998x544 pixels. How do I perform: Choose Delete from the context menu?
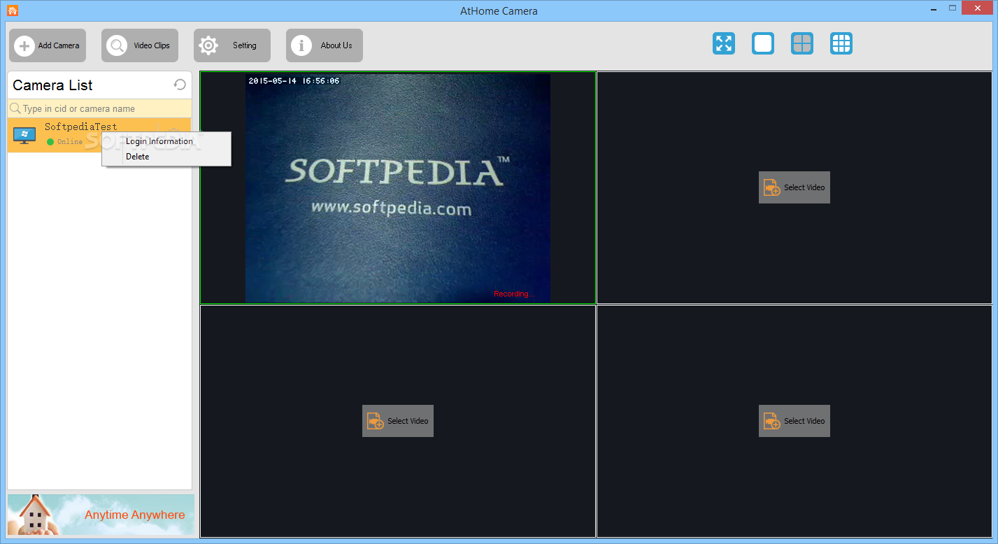[138, 157]
